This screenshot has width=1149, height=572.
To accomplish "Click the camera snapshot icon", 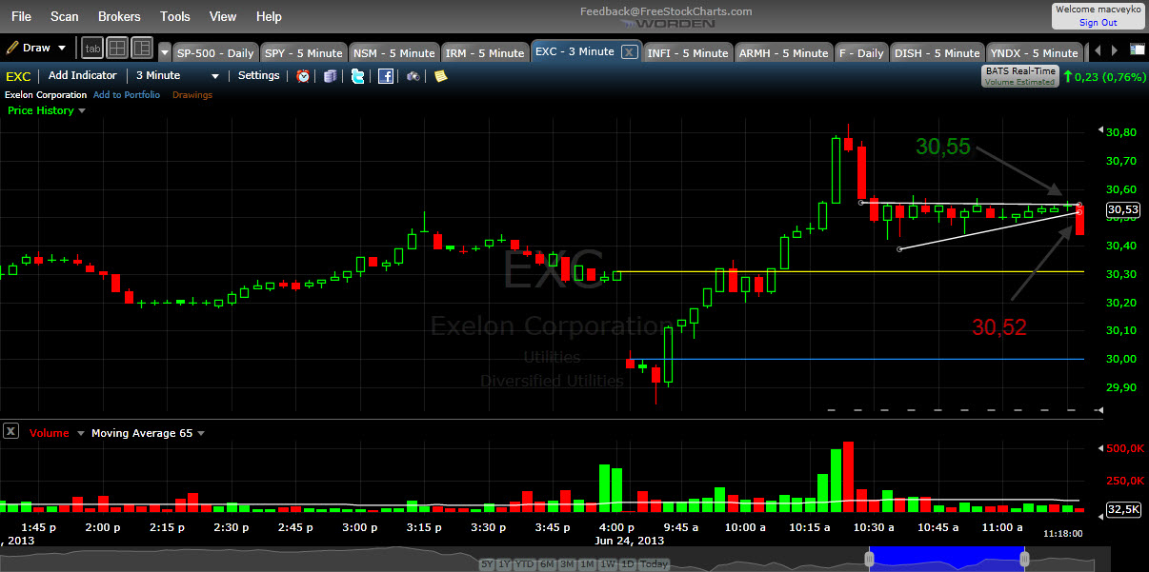I will coord(413,76).
